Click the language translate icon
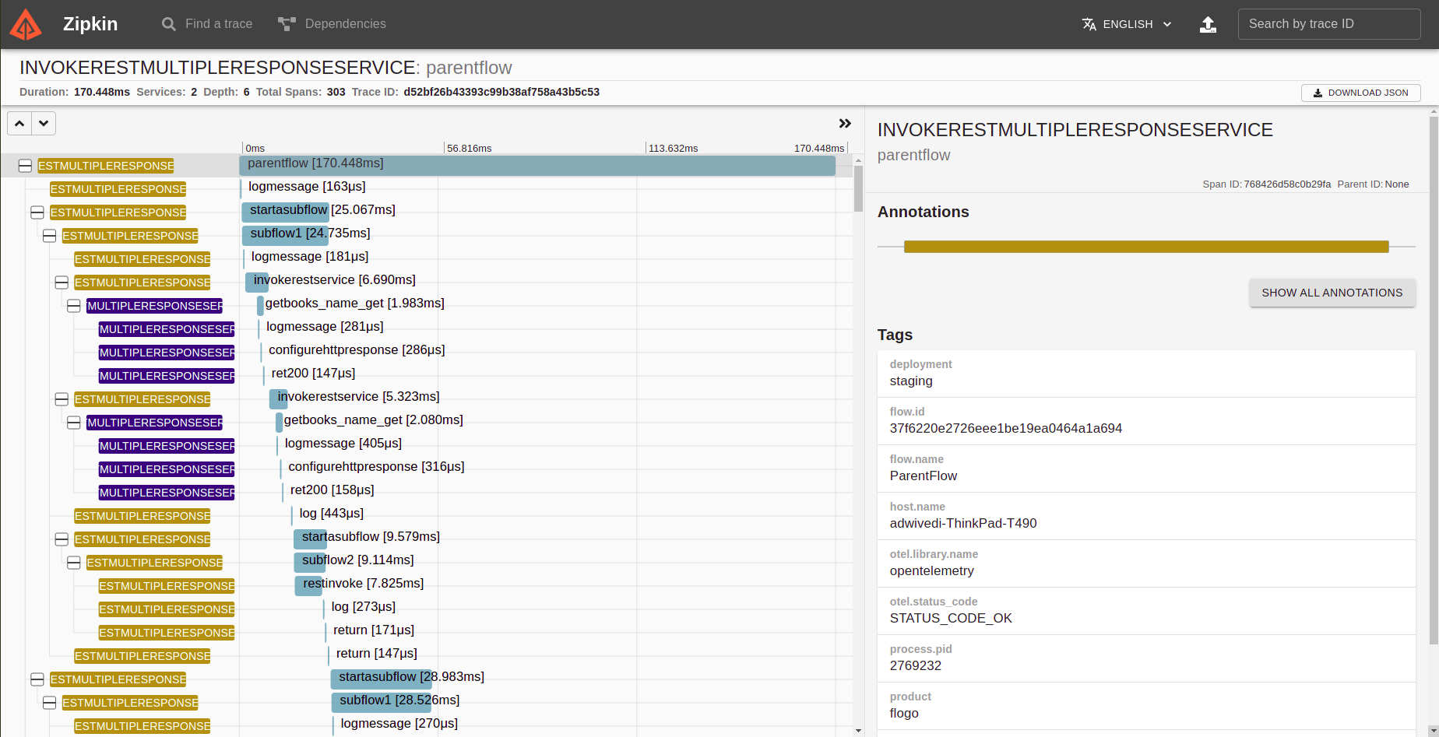 pyautogui.click(x=1089, y=24)
